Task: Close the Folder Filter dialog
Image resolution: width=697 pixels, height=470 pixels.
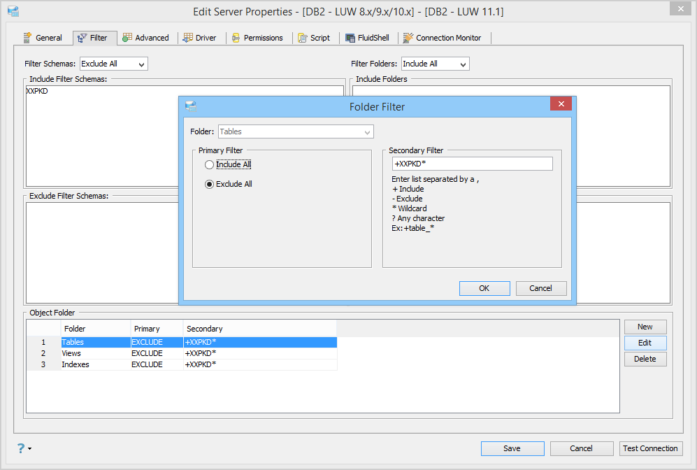Action: point(561,104)
